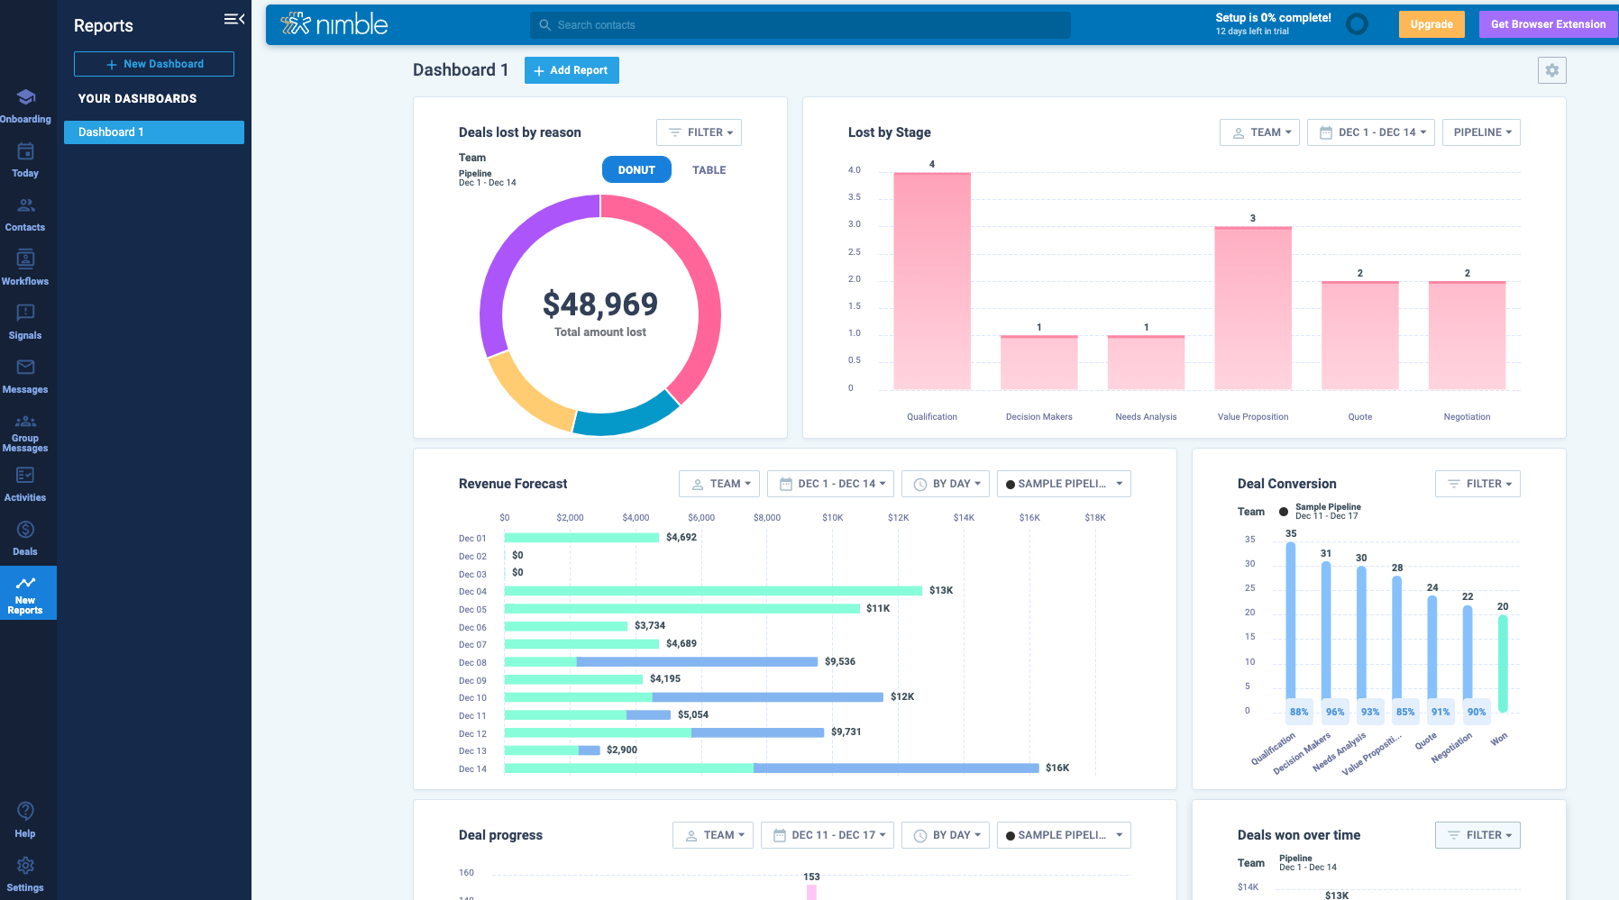Switch donut chart to DONUT view
1619x900 pixels.
pyautogui.click(x=636, y=169)
